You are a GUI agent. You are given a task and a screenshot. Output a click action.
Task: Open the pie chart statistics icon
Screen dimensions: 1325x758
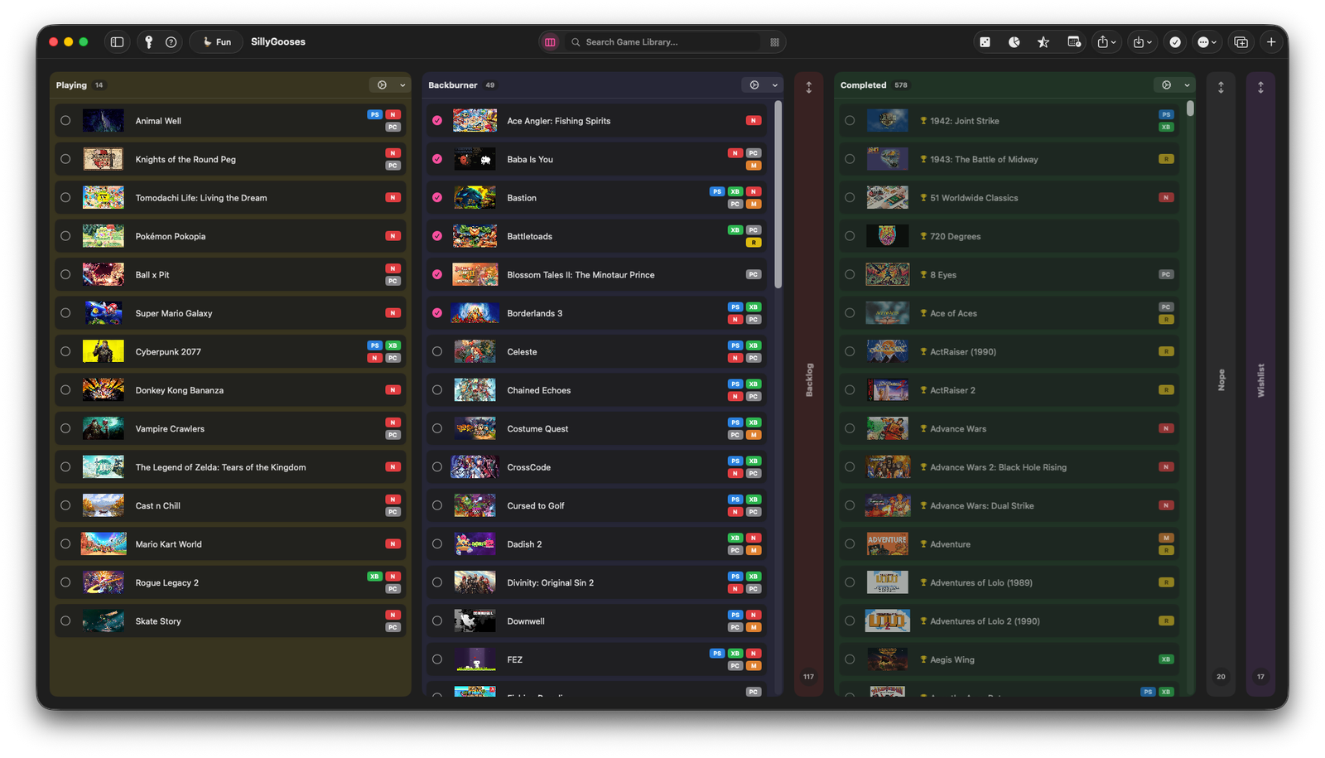(x=1014, y=42)
